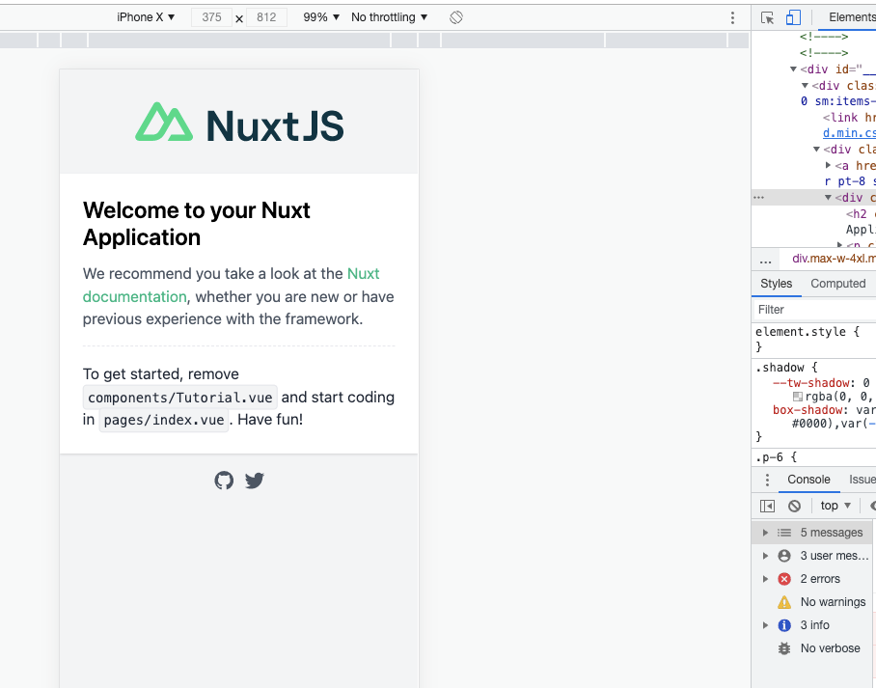Click the No warnings label

[x=833, y=602]
